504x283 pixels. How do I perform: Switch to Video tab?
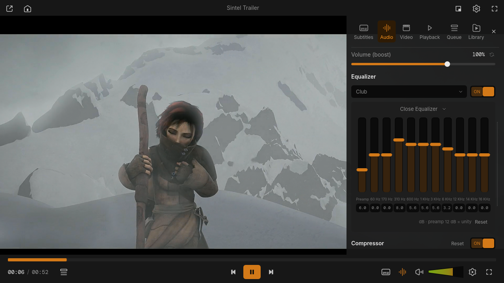tap(406, 32)
